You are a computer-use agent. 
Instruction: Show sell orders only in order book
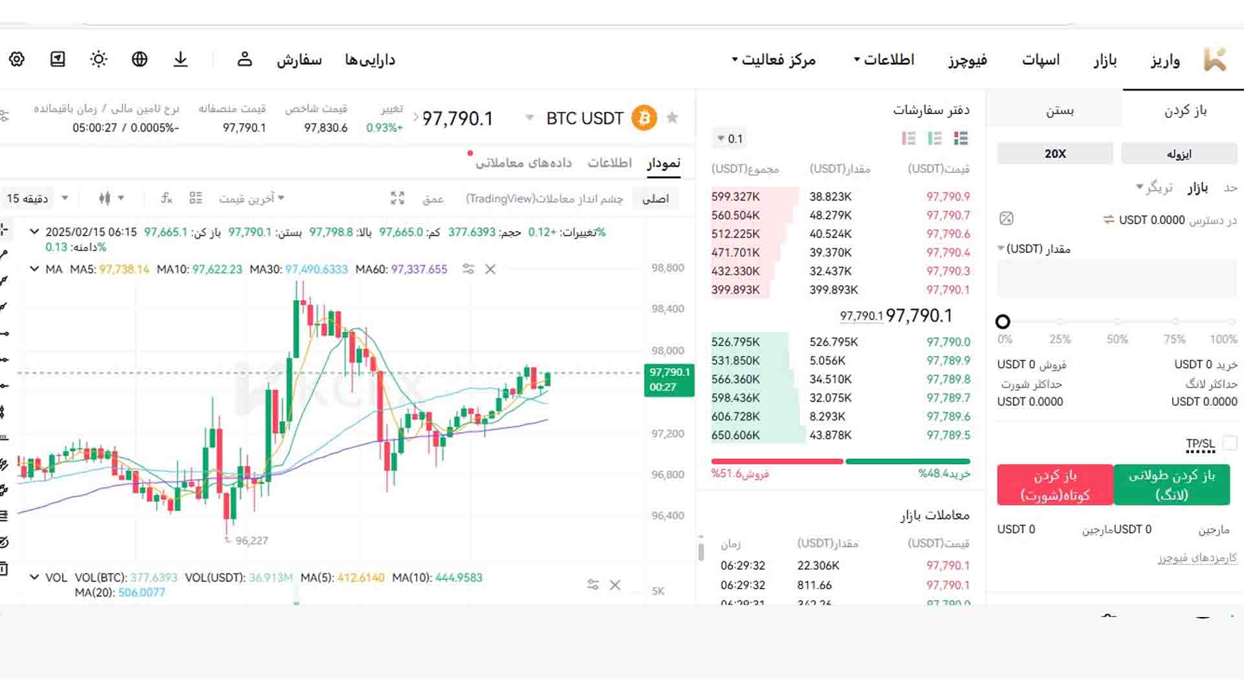pyautogui.click(x=908, y=139)
